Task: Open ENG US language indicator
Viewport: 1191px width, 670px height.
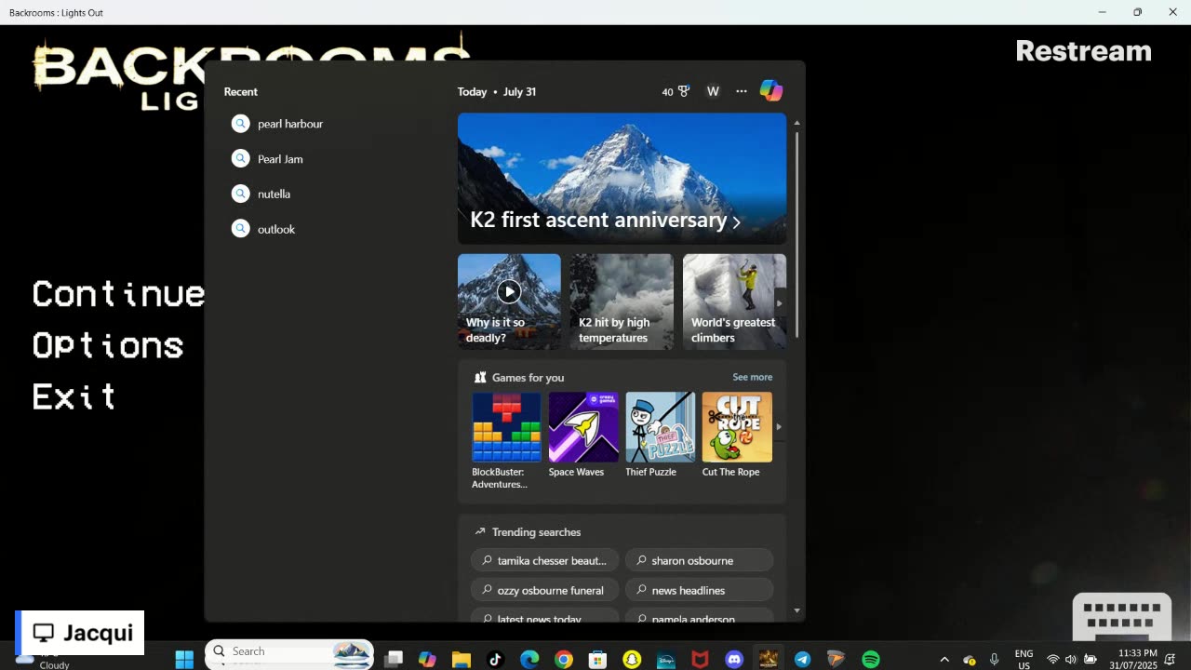Action: pyautogui.click(x=1024, y=659)
